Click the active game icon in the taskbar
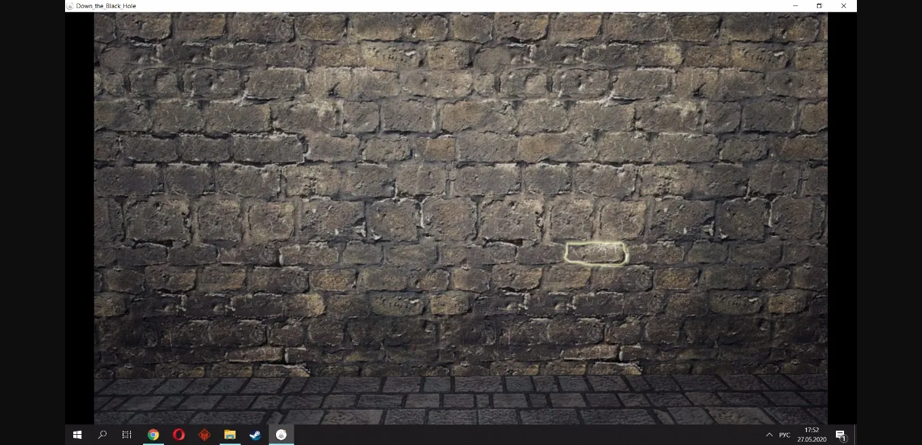Image resolution: width=922 pixels, height=445 pixels. [x=281, y=435]
